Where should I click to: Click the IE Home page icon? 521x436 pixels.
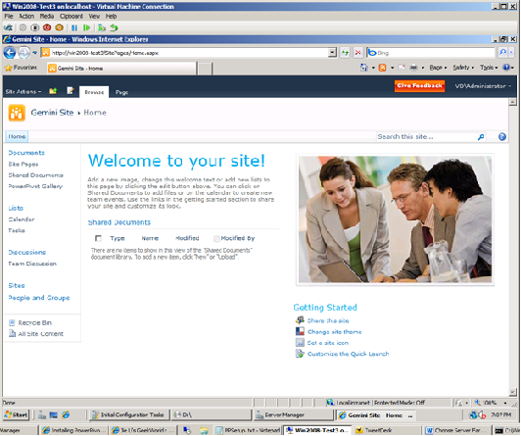point(364,68)
